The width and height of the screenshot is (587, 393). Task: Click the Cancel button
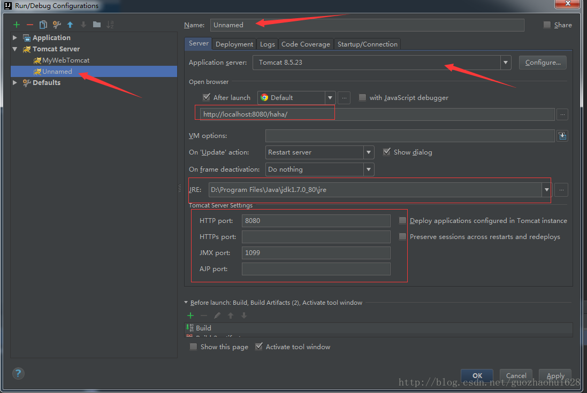(x=516, y=375)
